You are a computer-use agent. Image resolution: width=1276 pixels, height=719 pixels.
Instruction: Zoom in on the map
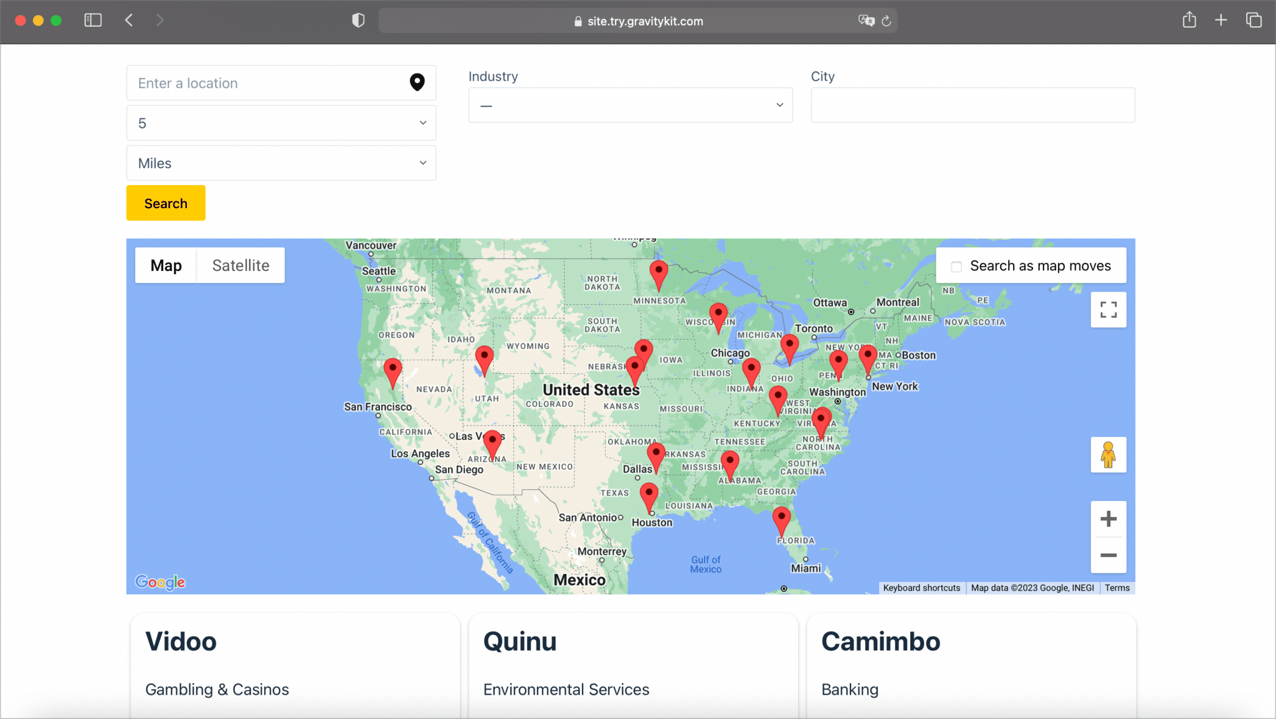(x=1108, y=519)
